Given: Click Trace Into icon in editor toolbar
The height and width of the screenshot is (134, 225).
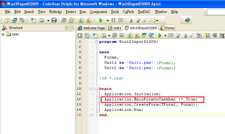Looking at the screenshot, I should tap(185, 35).
